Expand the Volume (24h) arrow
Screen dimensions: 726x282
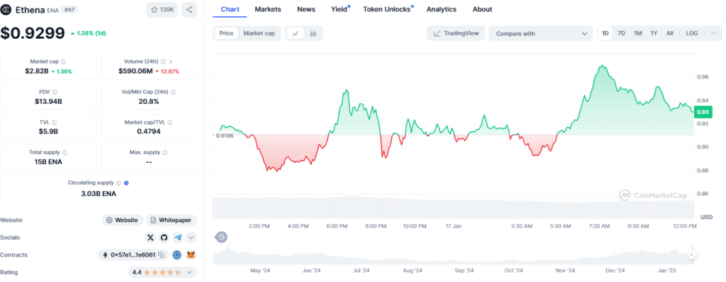click(171, 61)
